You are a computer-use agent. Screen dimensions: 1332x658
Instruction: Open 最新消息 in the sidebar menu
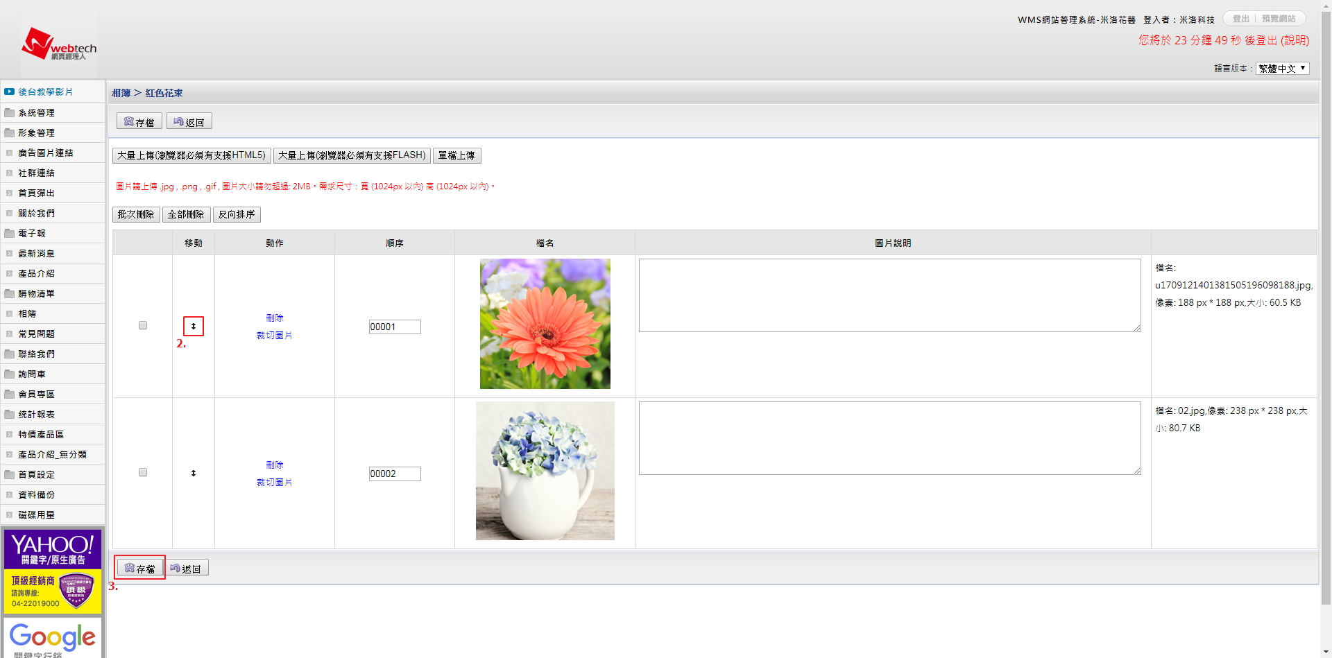[x=36, y=253]
